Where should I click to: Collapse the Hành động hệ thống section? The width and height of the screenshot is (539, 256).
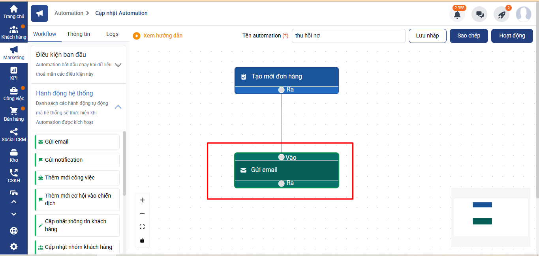[118, 107]
